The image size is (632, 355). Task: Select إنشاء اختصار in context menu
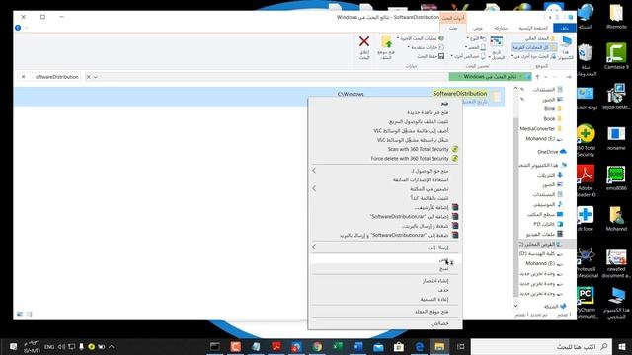point(386,280)
